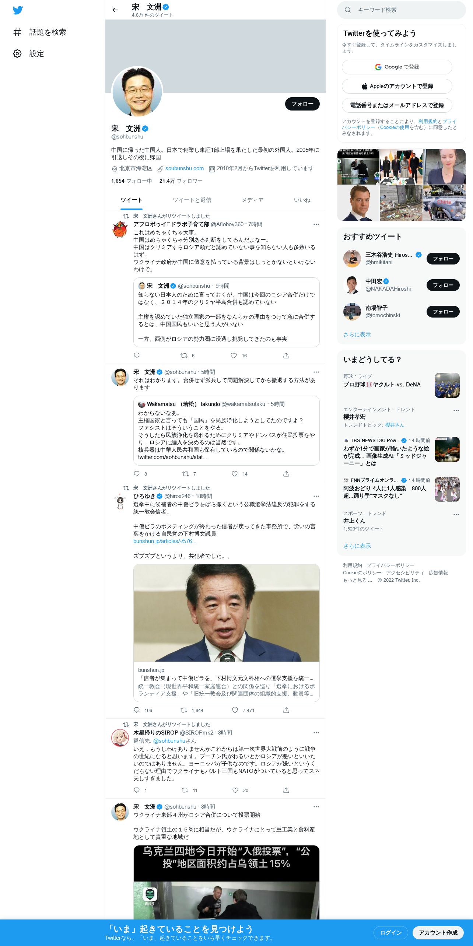Viewport: 473px width, 946px height.
Task: Follow 宋文洲 with the フォロー button
Action: point(302,104)
